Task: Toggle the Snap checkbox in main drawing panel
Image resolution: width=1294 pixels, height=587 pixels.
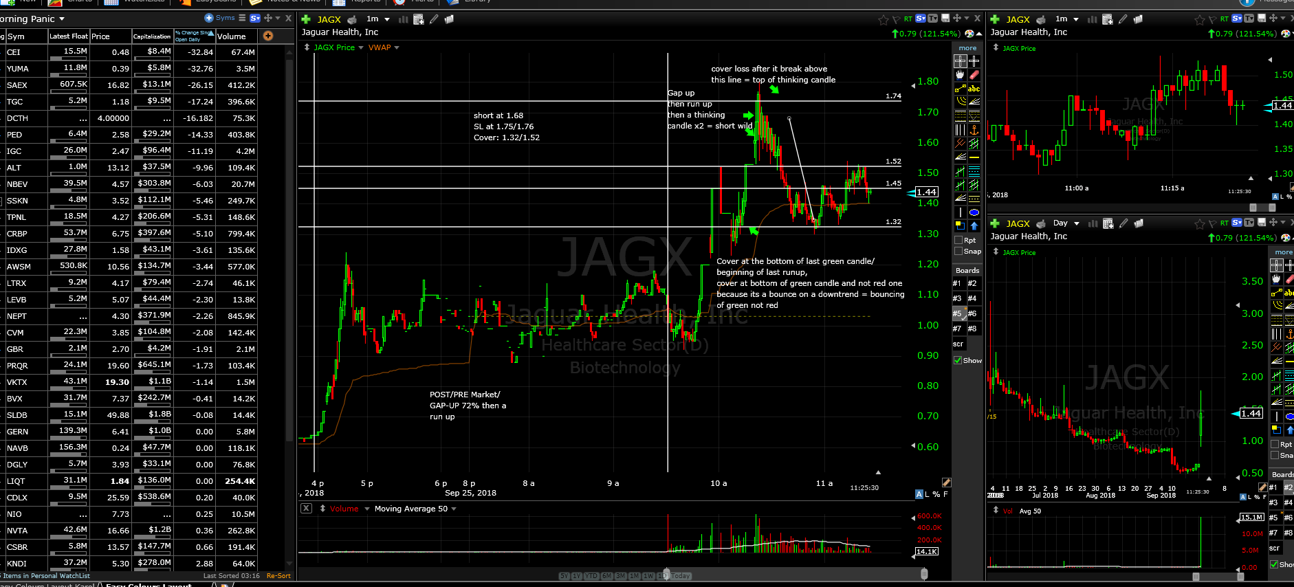Action: (958, 251)
